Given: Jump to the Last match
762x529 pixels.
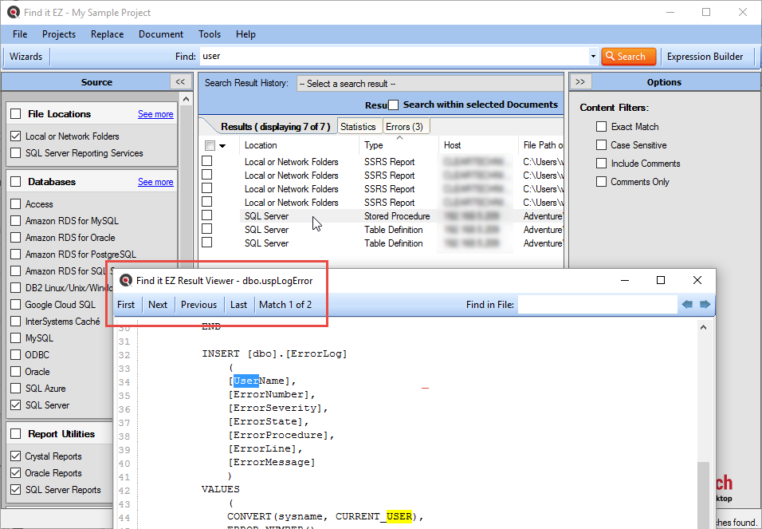Looking at the screenshot, I should point(238,305).
